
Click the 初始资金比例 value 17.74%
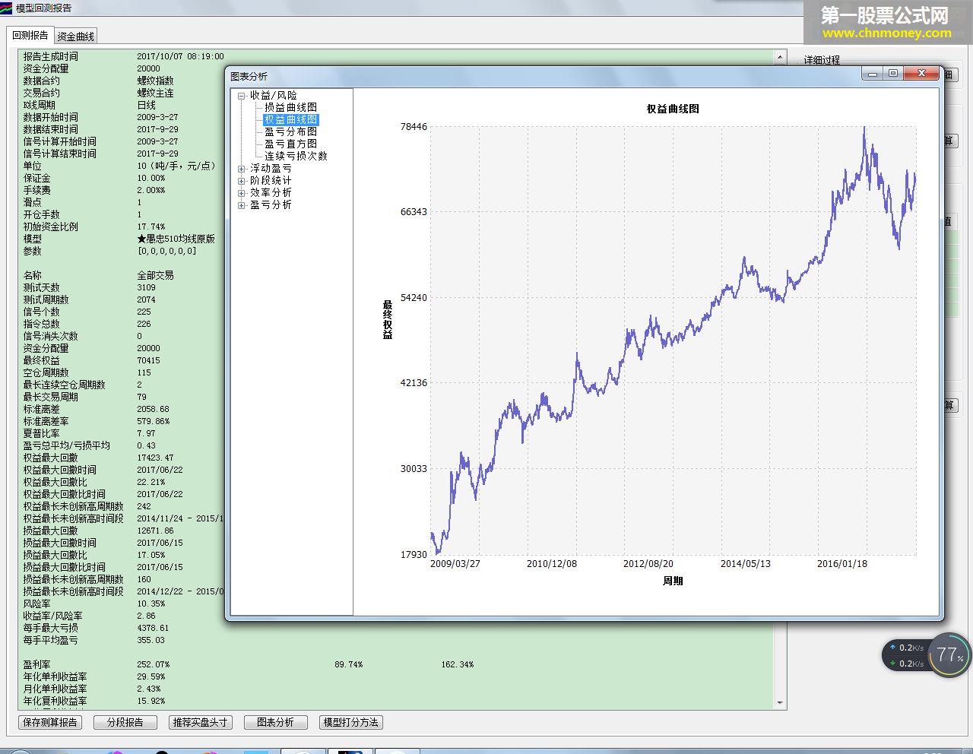click(151, 227)
